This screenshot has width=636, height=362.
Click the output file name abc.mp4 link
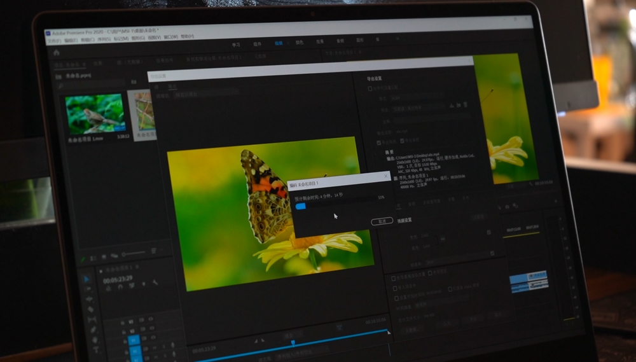(401, 132)
